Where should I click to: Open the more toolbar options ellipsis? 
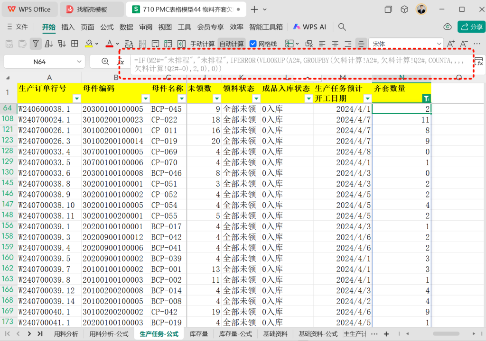coord(477,44)
